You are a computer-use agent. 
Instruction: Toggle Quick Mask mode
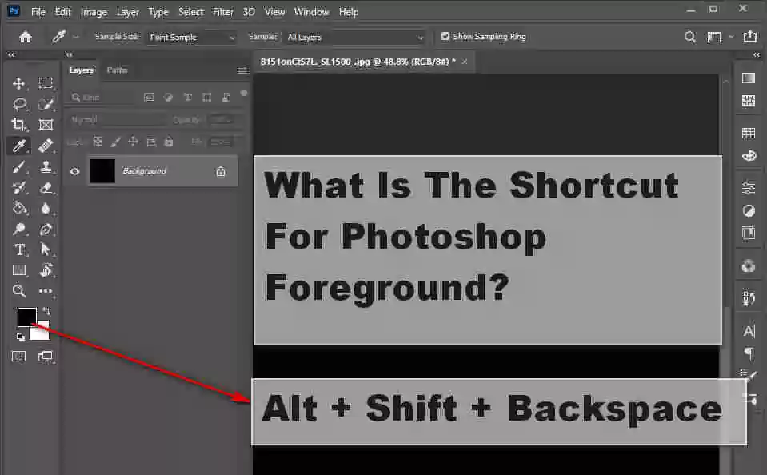(18, 357)
